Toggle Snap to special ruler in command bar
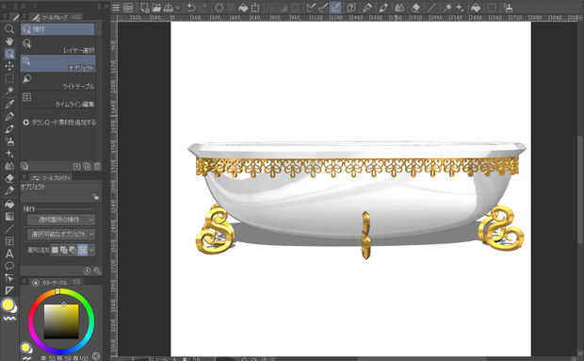This screenshot has height=361, width=584. click(323, 8)
